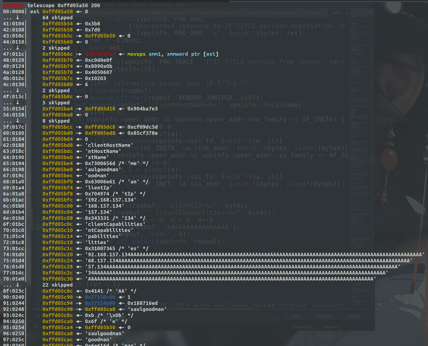
Task: Click the '22 skipped' line
Action: [57, 285]
